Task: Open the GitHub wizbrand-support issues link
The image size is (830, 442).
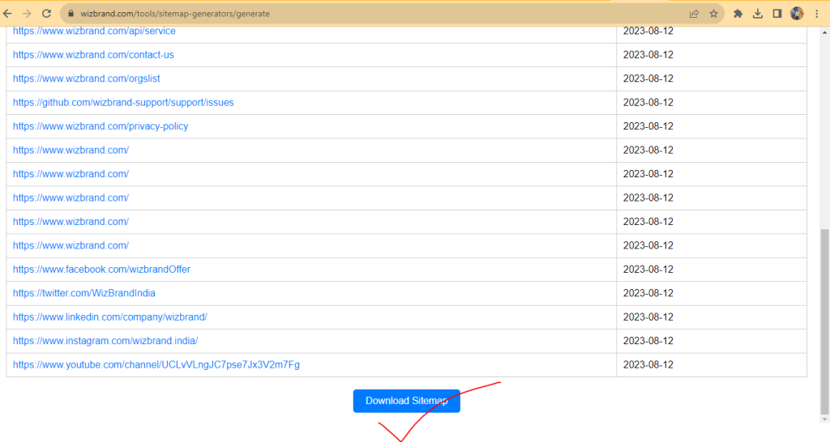Action: pos(123,103)
